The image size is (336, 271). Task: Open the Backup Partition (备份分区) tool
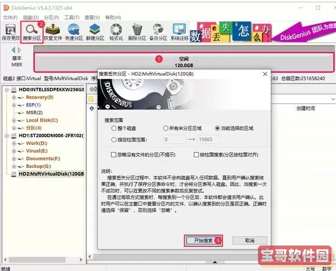[x=158, y=33]
